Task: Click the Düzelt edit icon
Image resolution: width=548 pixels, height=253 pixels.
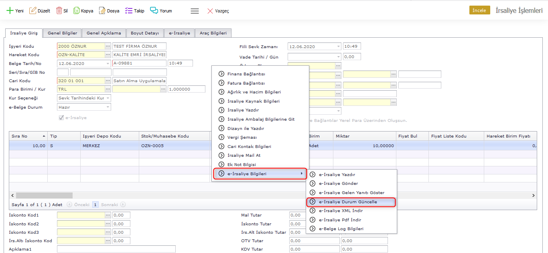Action: pyautogui.click(x=33, y=11)
